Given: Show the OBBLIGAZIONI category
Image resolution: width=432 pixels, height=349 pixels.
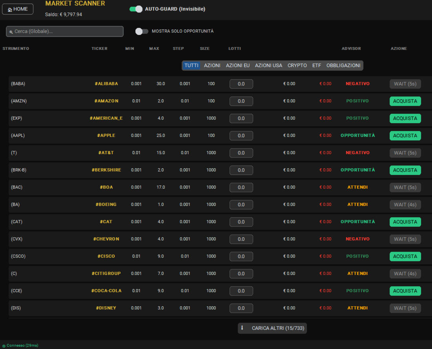Looking at the screenshot, I should 343,65.
